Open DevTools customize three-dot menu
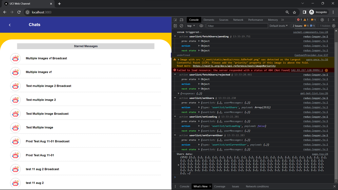Viewport: 338px width, 190px height. (328, 20)
